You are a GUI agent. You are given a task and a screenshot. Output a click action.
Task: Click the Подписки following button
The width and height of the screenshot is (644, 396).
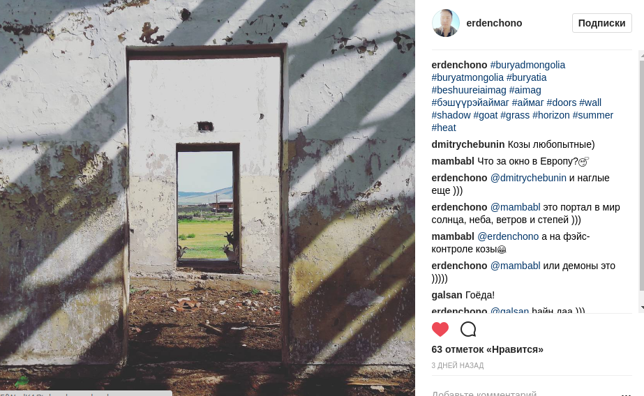601,23
